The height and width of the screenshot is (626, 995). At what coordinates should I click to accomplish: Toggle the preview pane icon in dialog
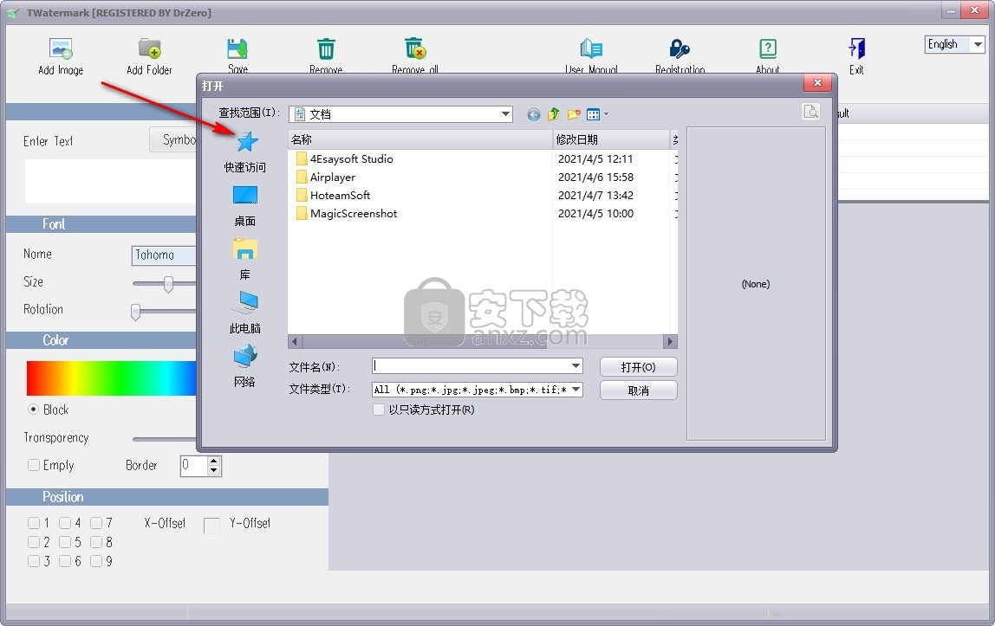pos(811,112)
